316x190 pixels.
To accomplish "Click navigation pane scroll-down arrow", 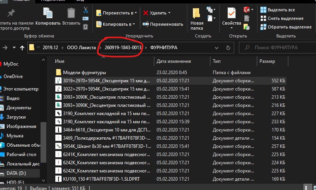I will click(x=43, y=180).
